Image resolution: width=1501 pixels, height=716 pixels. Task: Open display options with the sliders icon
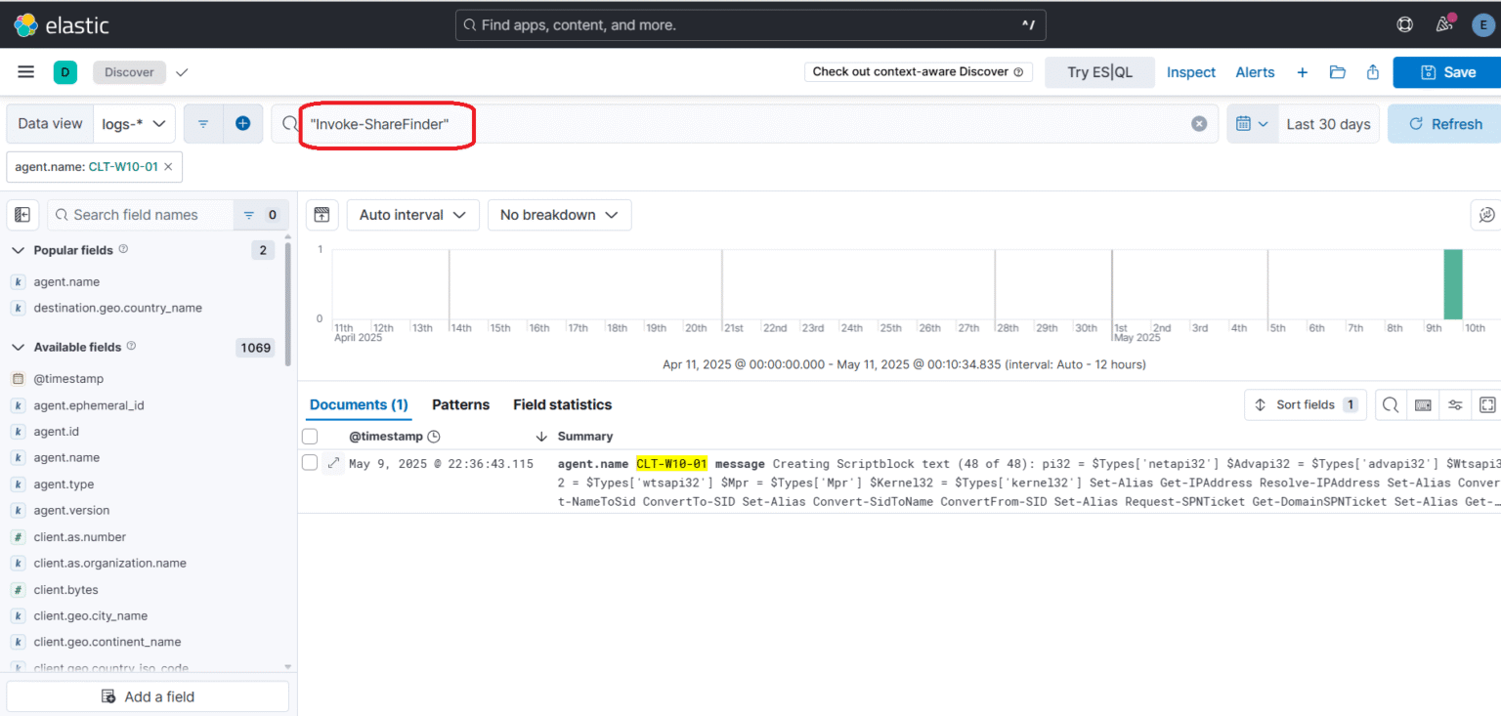1455,404
